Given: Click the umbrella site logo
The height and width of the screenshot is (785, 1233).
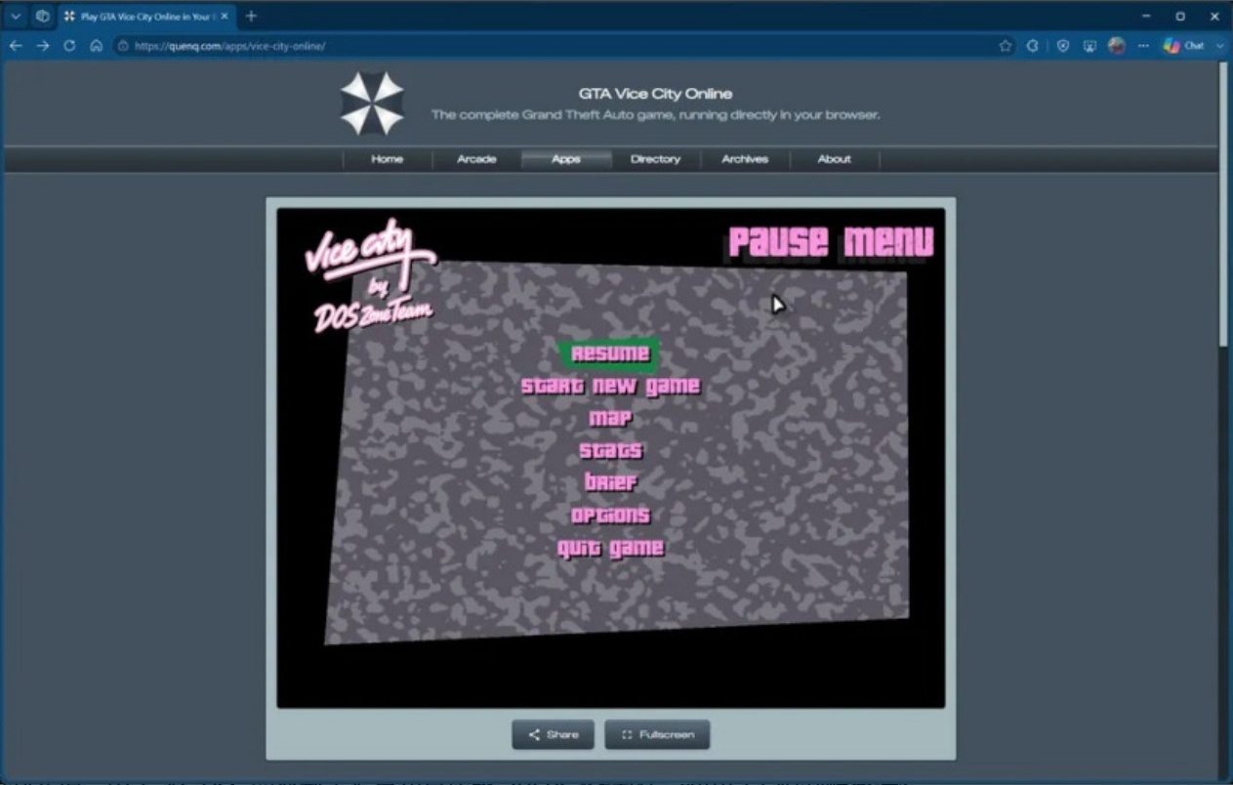Looking at the screenshot, I should (x=372, y=103).
